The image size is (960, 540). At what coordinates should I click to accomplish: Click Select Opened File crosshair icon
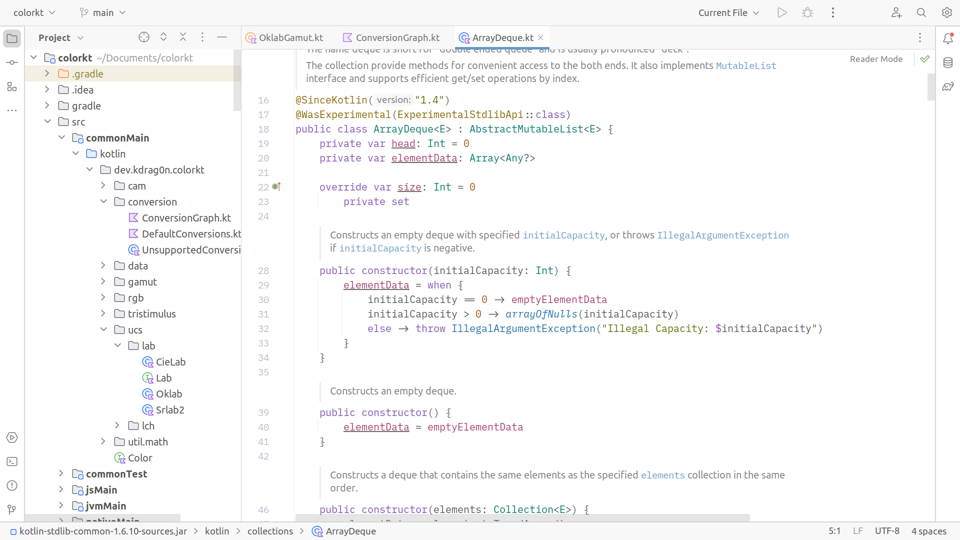(144, 37)
